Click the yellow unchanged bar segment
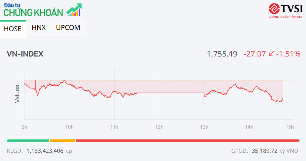The image size is (306, 161). tap(62, 141)
